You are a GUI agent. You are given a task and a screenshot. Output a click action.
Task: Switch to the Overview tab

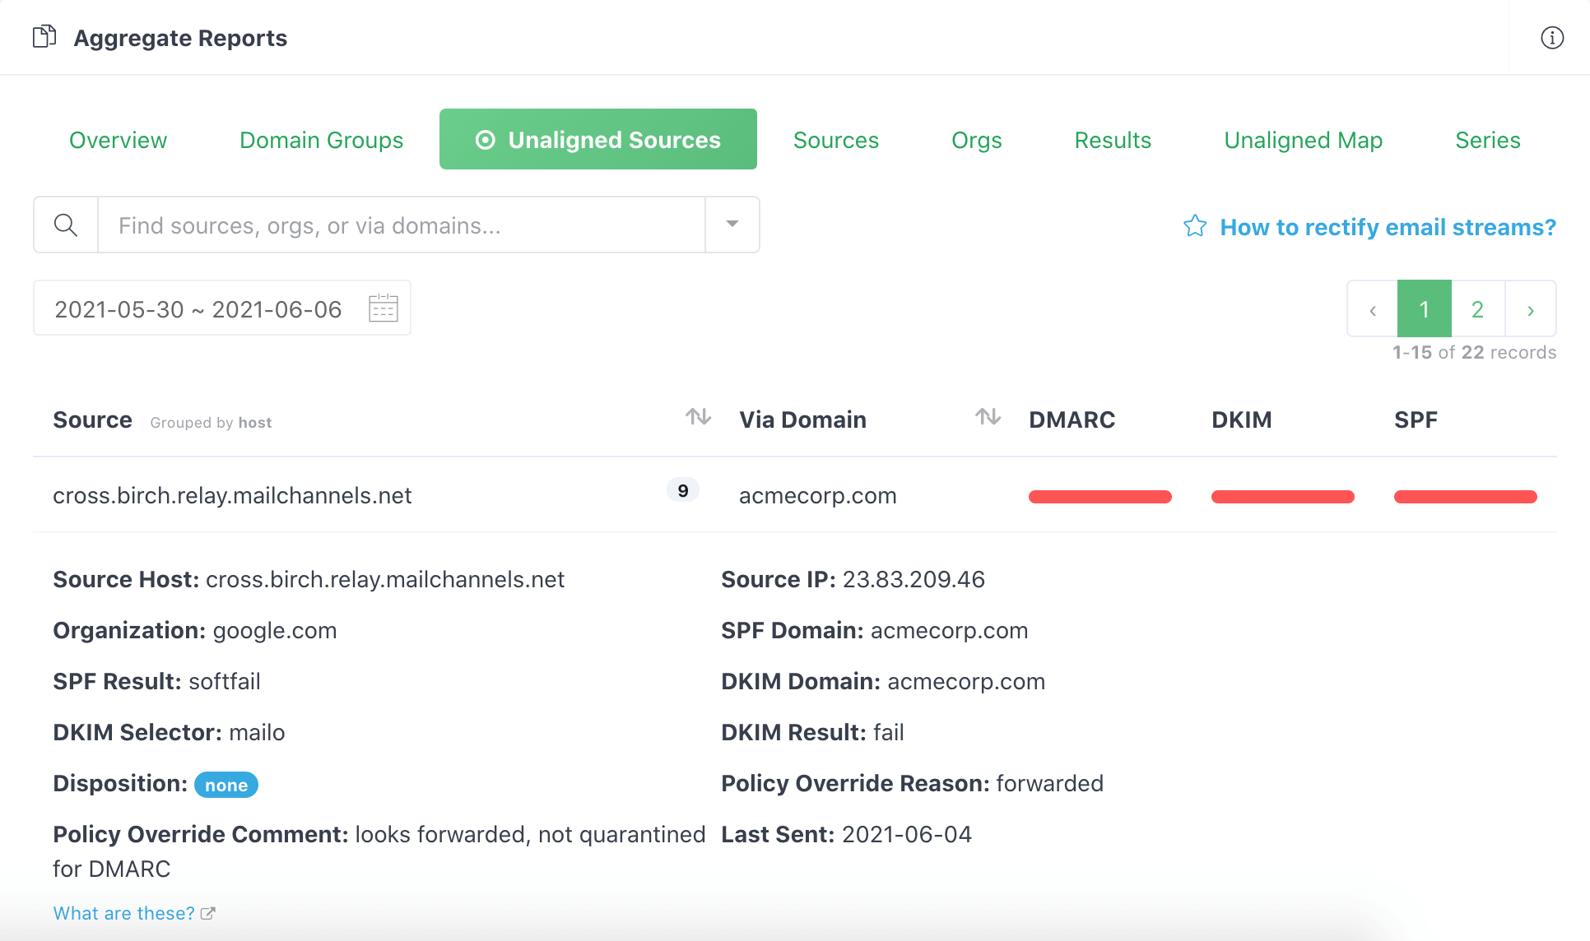click(x=118, y=139)
